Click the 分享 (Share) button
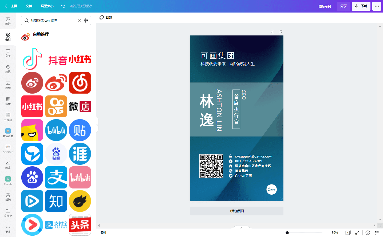The height and width of the screenshot is (237, 383). click(343, 6)
